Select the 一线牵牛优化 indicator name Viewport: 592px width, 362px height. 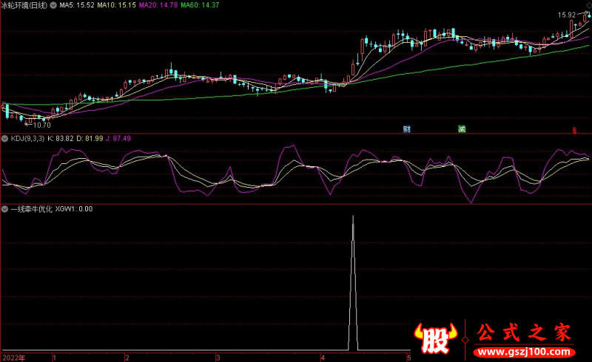pyautogui.click(x=31, y=209)
